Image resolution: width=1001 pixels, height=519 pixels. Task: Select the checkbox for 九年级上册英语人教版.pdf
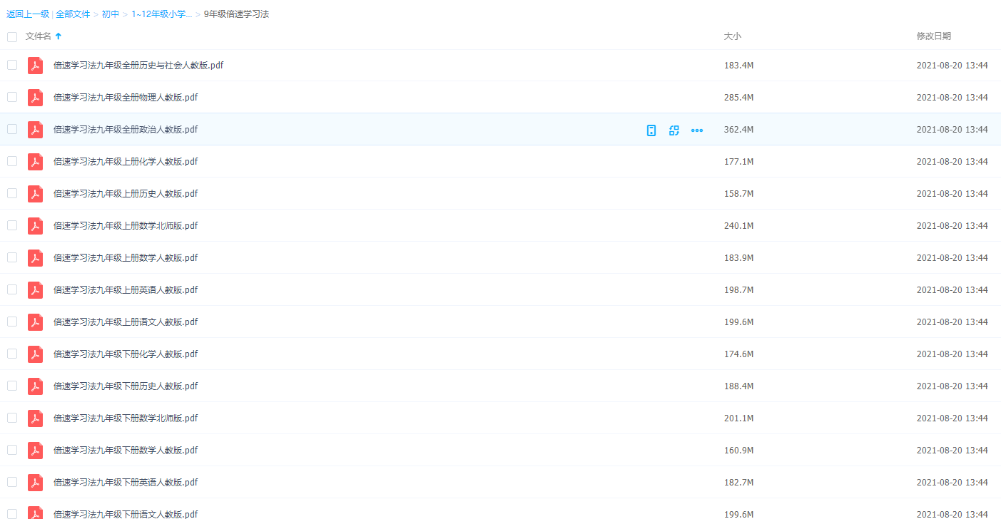[x=12, y=289]
